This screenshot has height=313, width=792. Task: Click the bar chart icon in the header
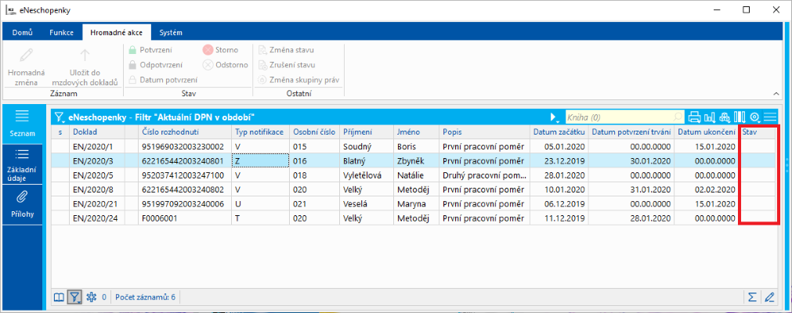click(710, 117)
